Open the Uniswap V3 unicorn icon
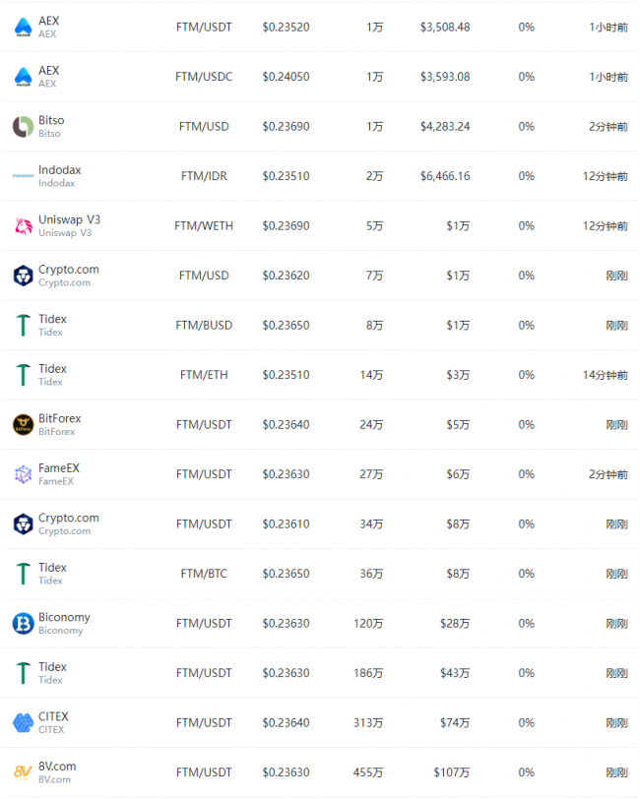The image size is (640, 799). (x=23, y=226)
